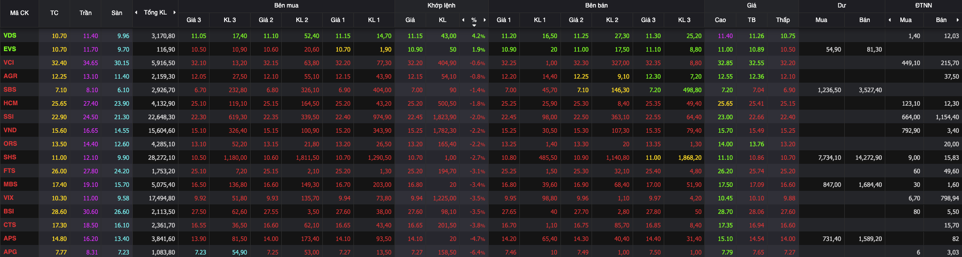Open AGR stock symbol

point(11,76)
